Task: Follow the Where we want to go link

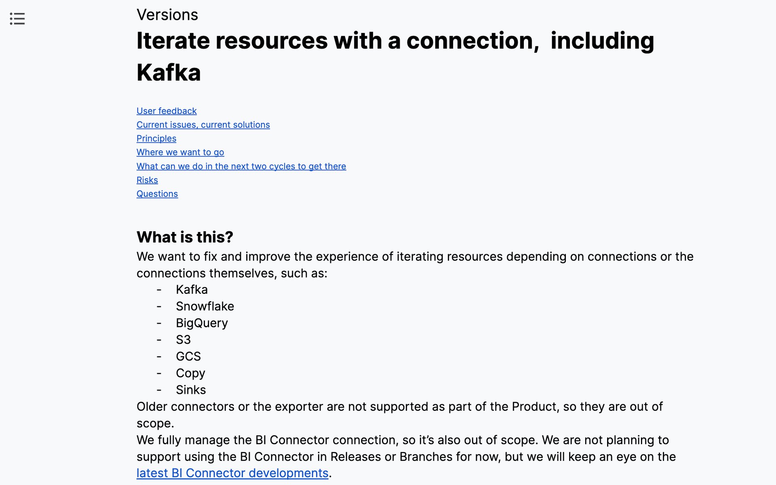Action: 180,152
